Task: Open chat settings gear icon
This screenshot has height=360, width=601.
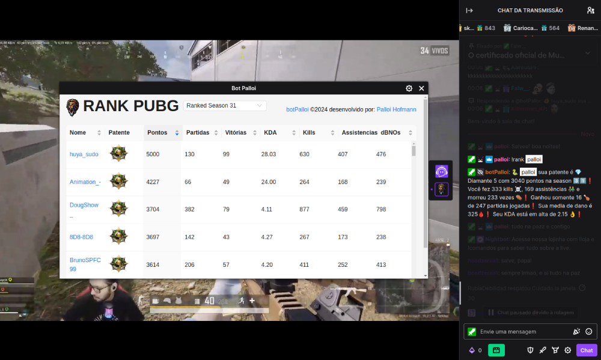Action: coord(568,350)
